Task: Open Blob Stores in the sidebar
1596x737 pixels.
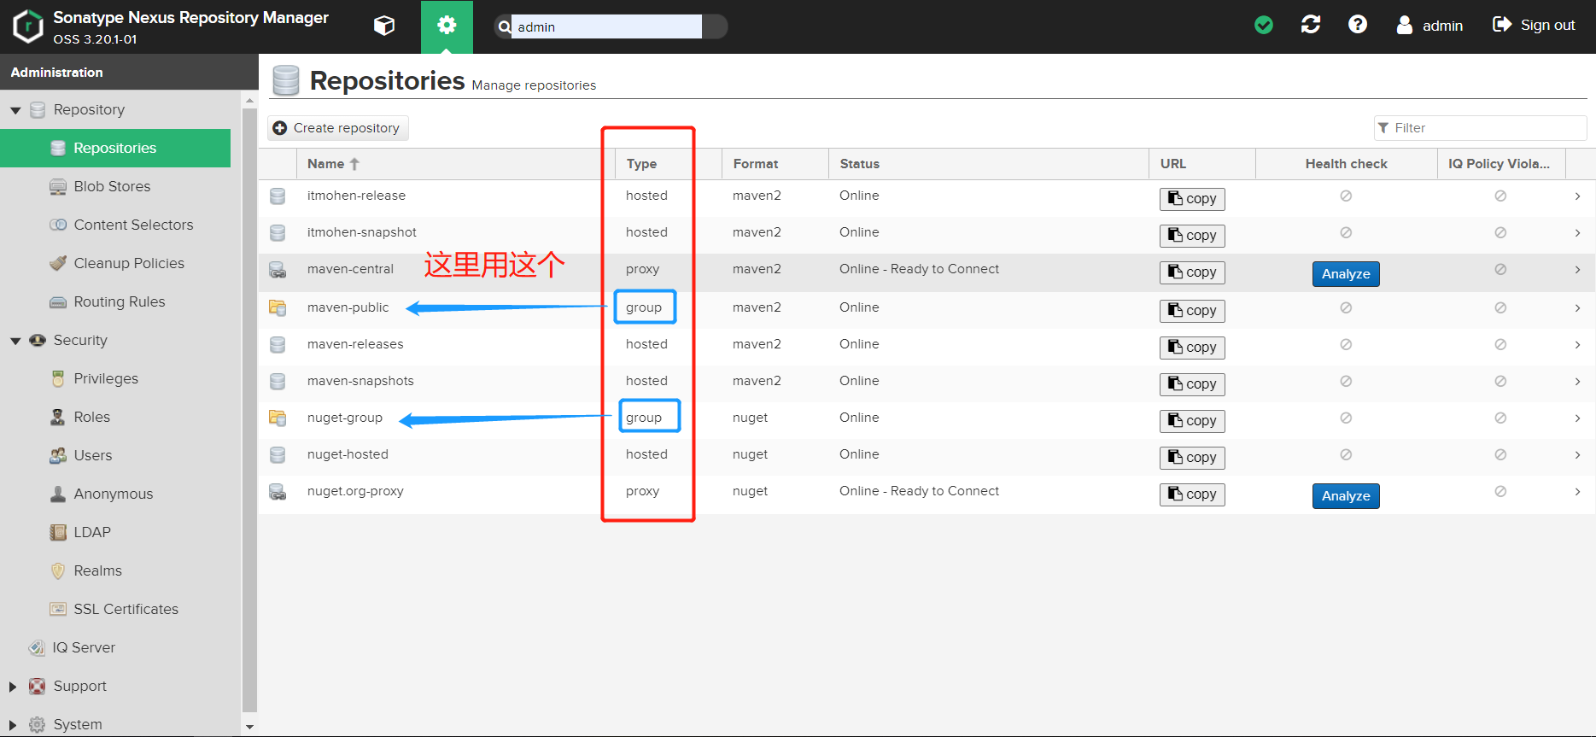Action: [112, 186]
